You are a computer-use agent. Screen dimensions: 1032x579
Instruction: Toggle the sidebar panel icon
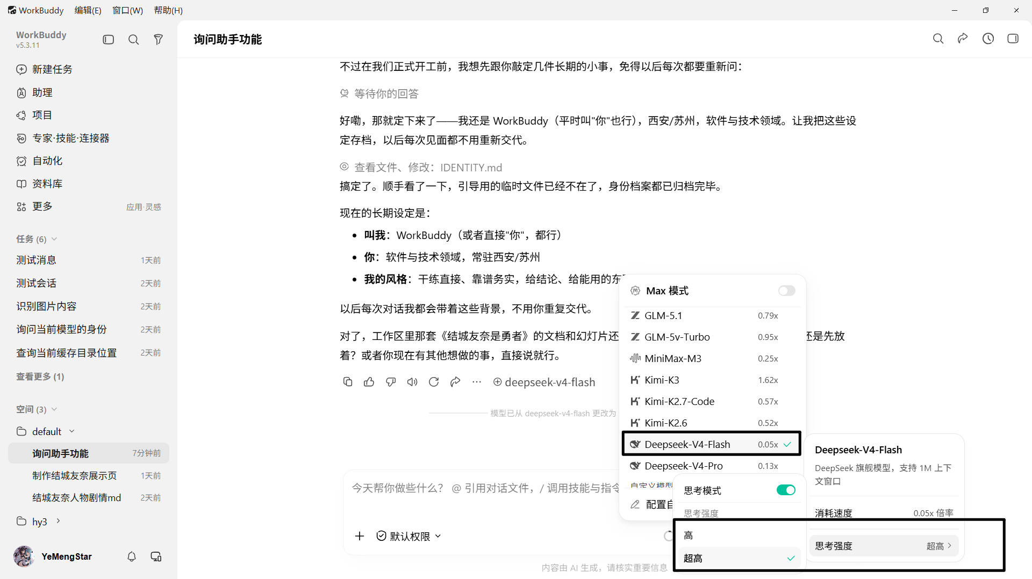click(109, 39)
